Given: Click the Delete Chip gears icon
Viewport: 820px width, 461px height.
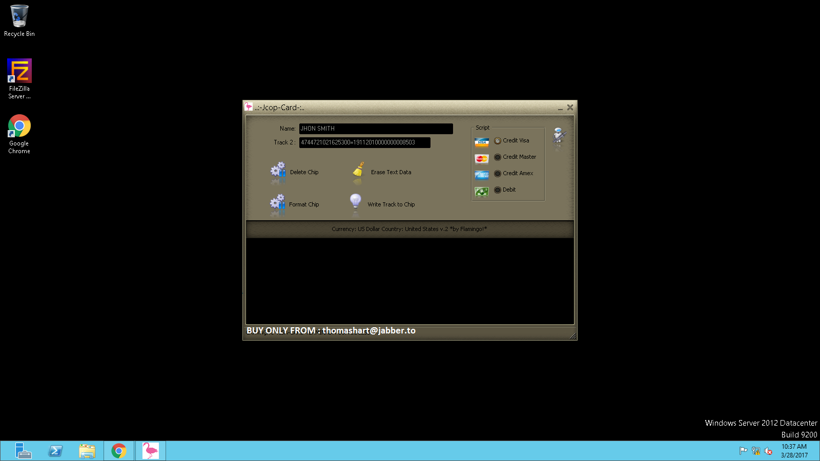Looking at the screenshot, I should 278,171.
